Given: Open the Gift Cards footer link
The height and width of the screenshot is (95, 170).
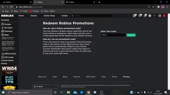Looking at the screenshot, I should coord(91,77).
